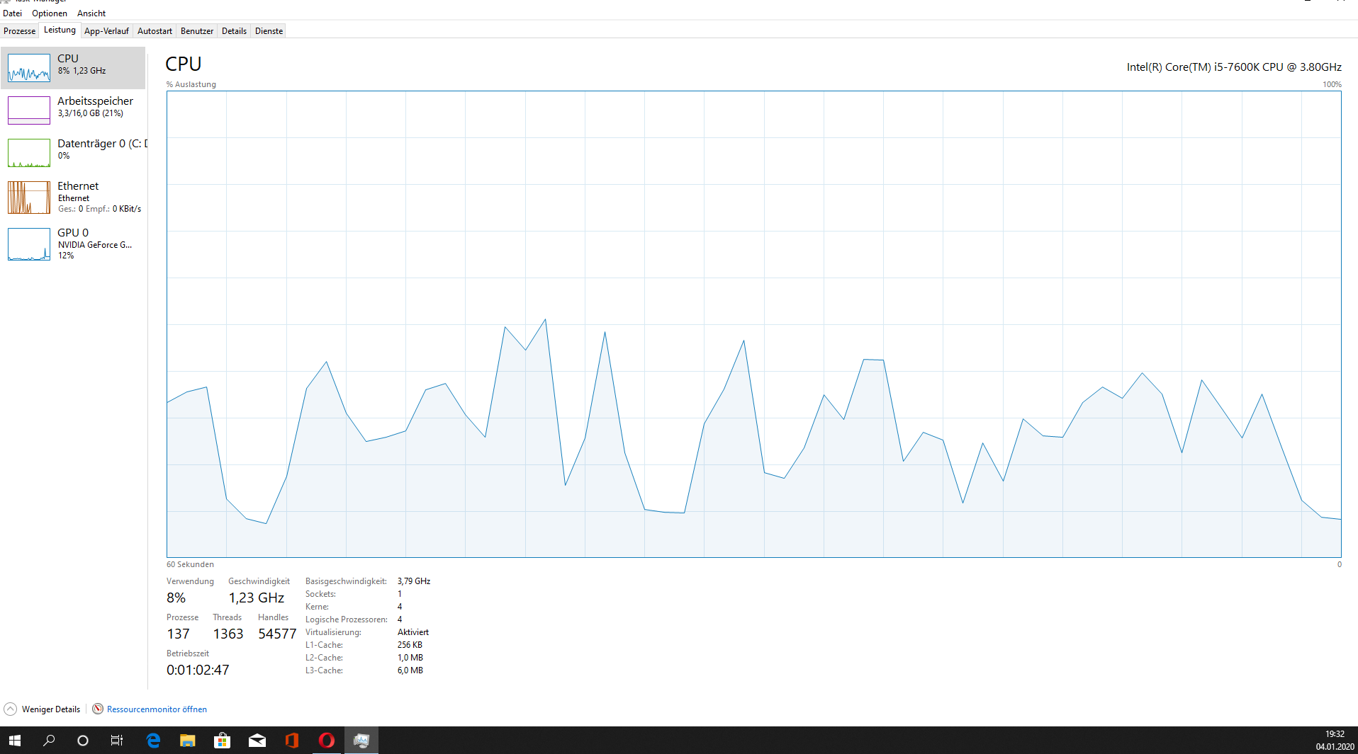This screenshot has width=1358, height=754.
Task: Click the large CPU utilization graph
Action: point(754,324)
